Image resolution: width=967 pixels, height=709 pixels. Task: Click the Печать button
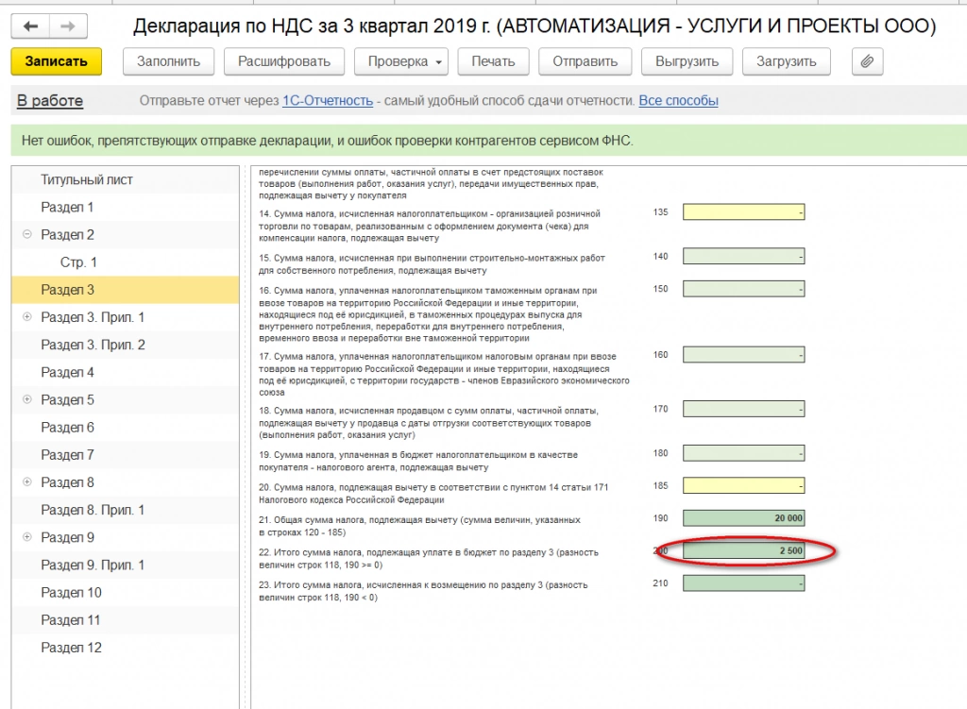tap(493, 61)
